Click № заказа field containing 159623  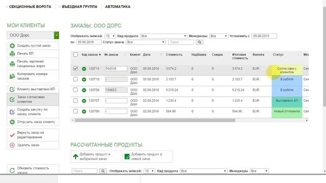pos(116,90)
